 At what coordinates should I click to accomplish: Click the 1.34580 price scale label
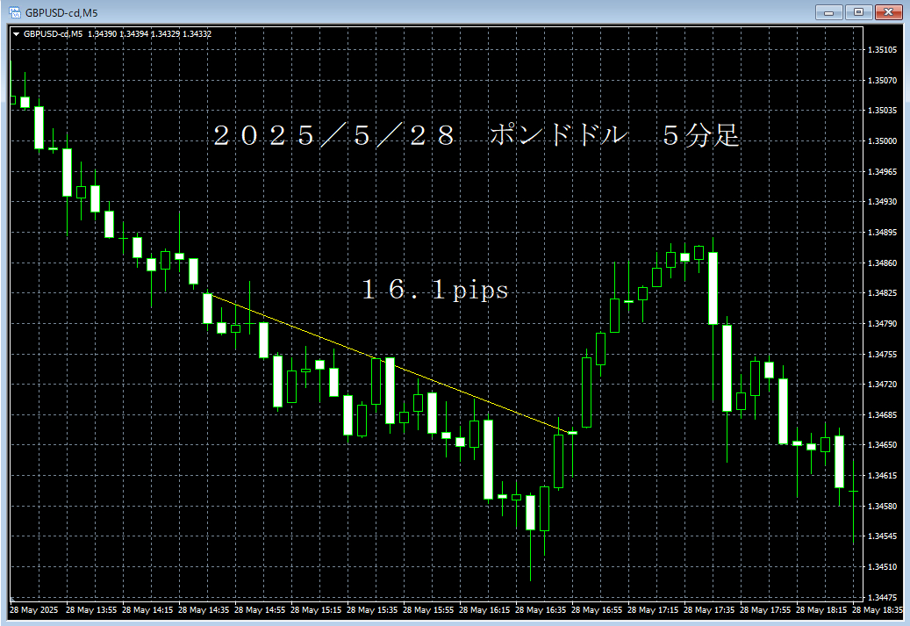[x=882, y=507]
